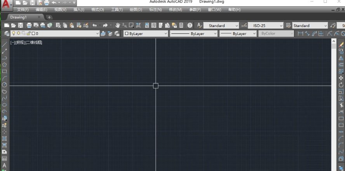The image size is (345, 171).
Task: Click Save icon in quick access toolbar
Action: [x=32, y=3]
